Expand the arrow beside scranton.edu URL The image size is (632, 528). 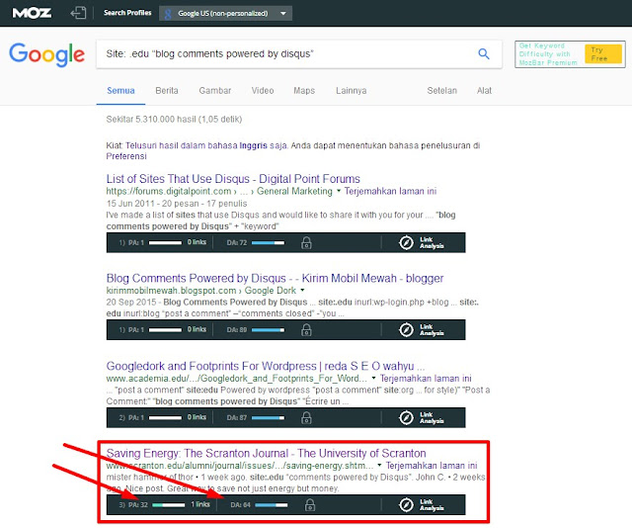click(379, 466)
